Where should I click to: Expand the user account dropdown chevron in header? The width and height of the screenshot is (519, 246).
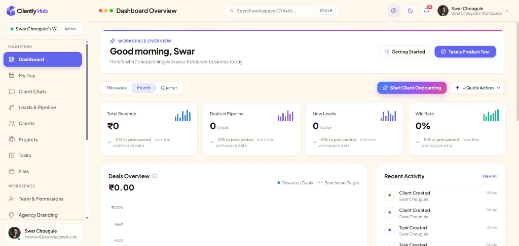[507, 11]
